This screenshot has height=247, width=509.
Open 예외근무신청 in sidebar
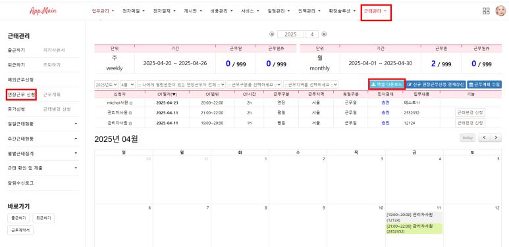click(21, 79)
